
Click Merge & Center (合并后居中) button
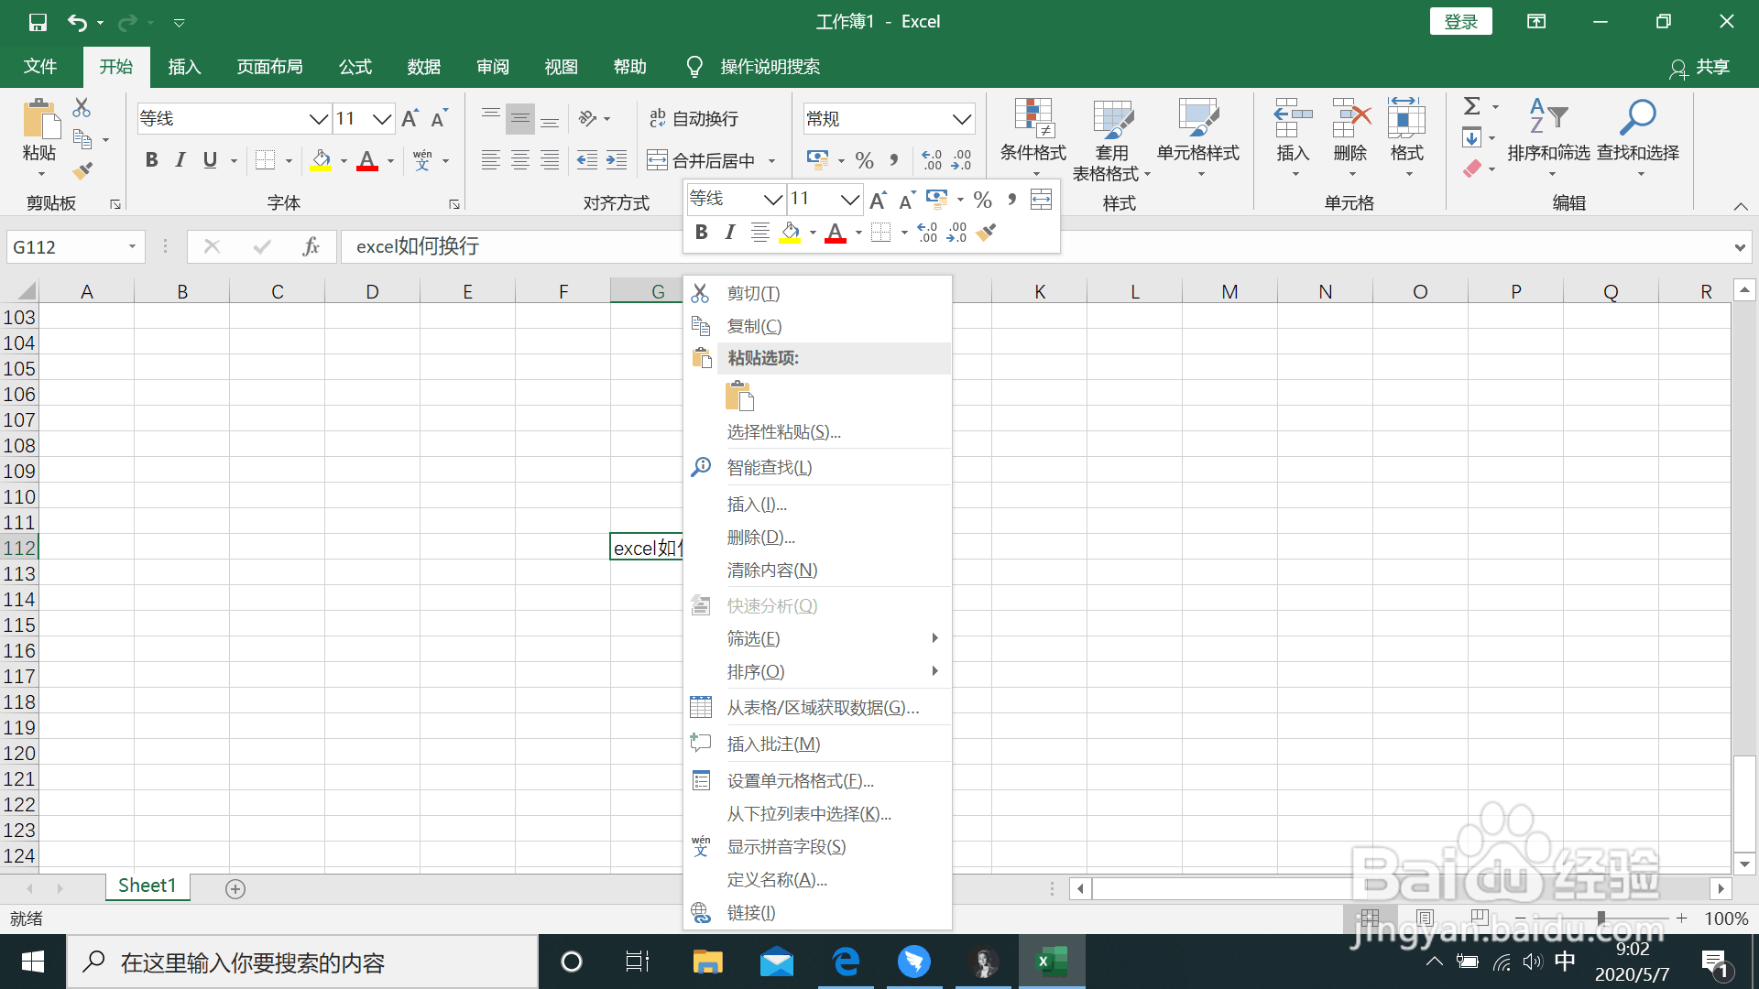click(x=702, y=161)
